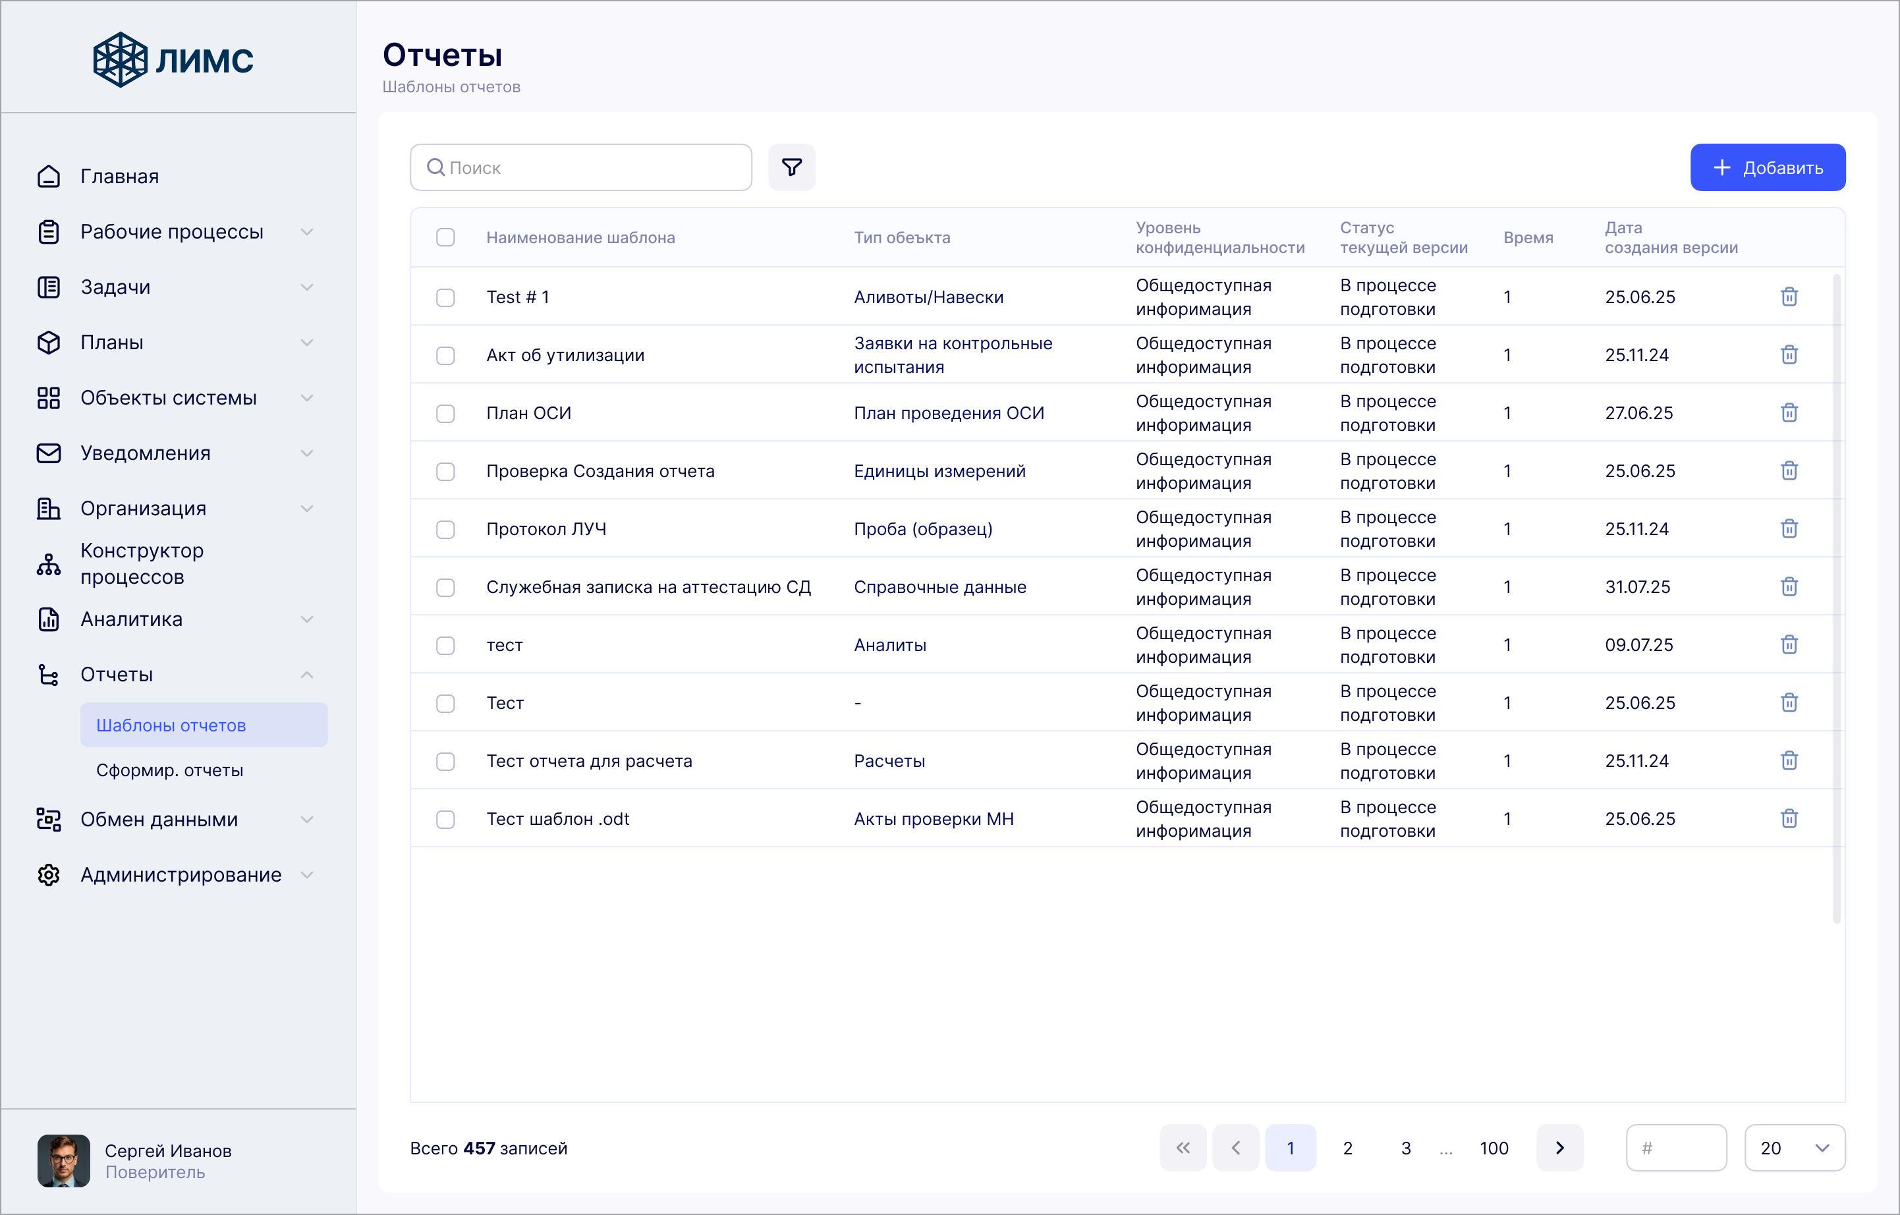Click trash icon for 'План ОСИ' row
The image size is (1900, 1215).
pos(1789,412)
